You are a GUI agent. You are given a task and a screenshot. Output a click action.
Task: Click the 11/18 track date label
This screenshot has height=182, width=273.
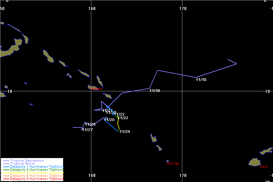point(201,80)
